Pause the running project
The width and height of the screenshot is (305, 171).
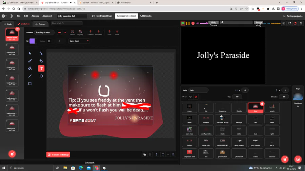(188, 23)
